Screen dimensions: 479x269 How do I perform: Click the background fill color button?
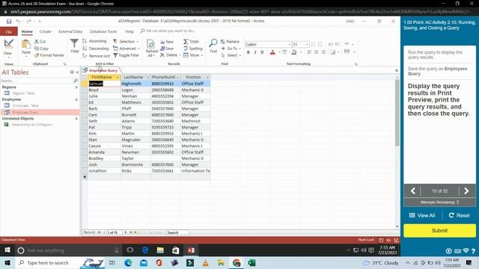tap(294, 52)
